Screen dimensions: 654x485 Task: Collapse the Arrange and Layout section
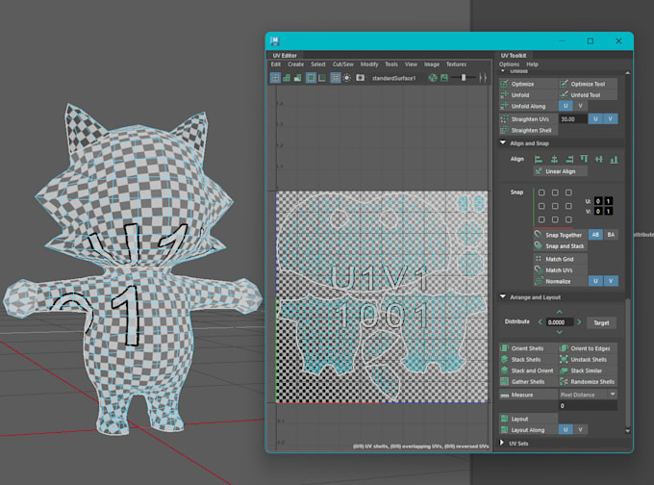point(503,296)
